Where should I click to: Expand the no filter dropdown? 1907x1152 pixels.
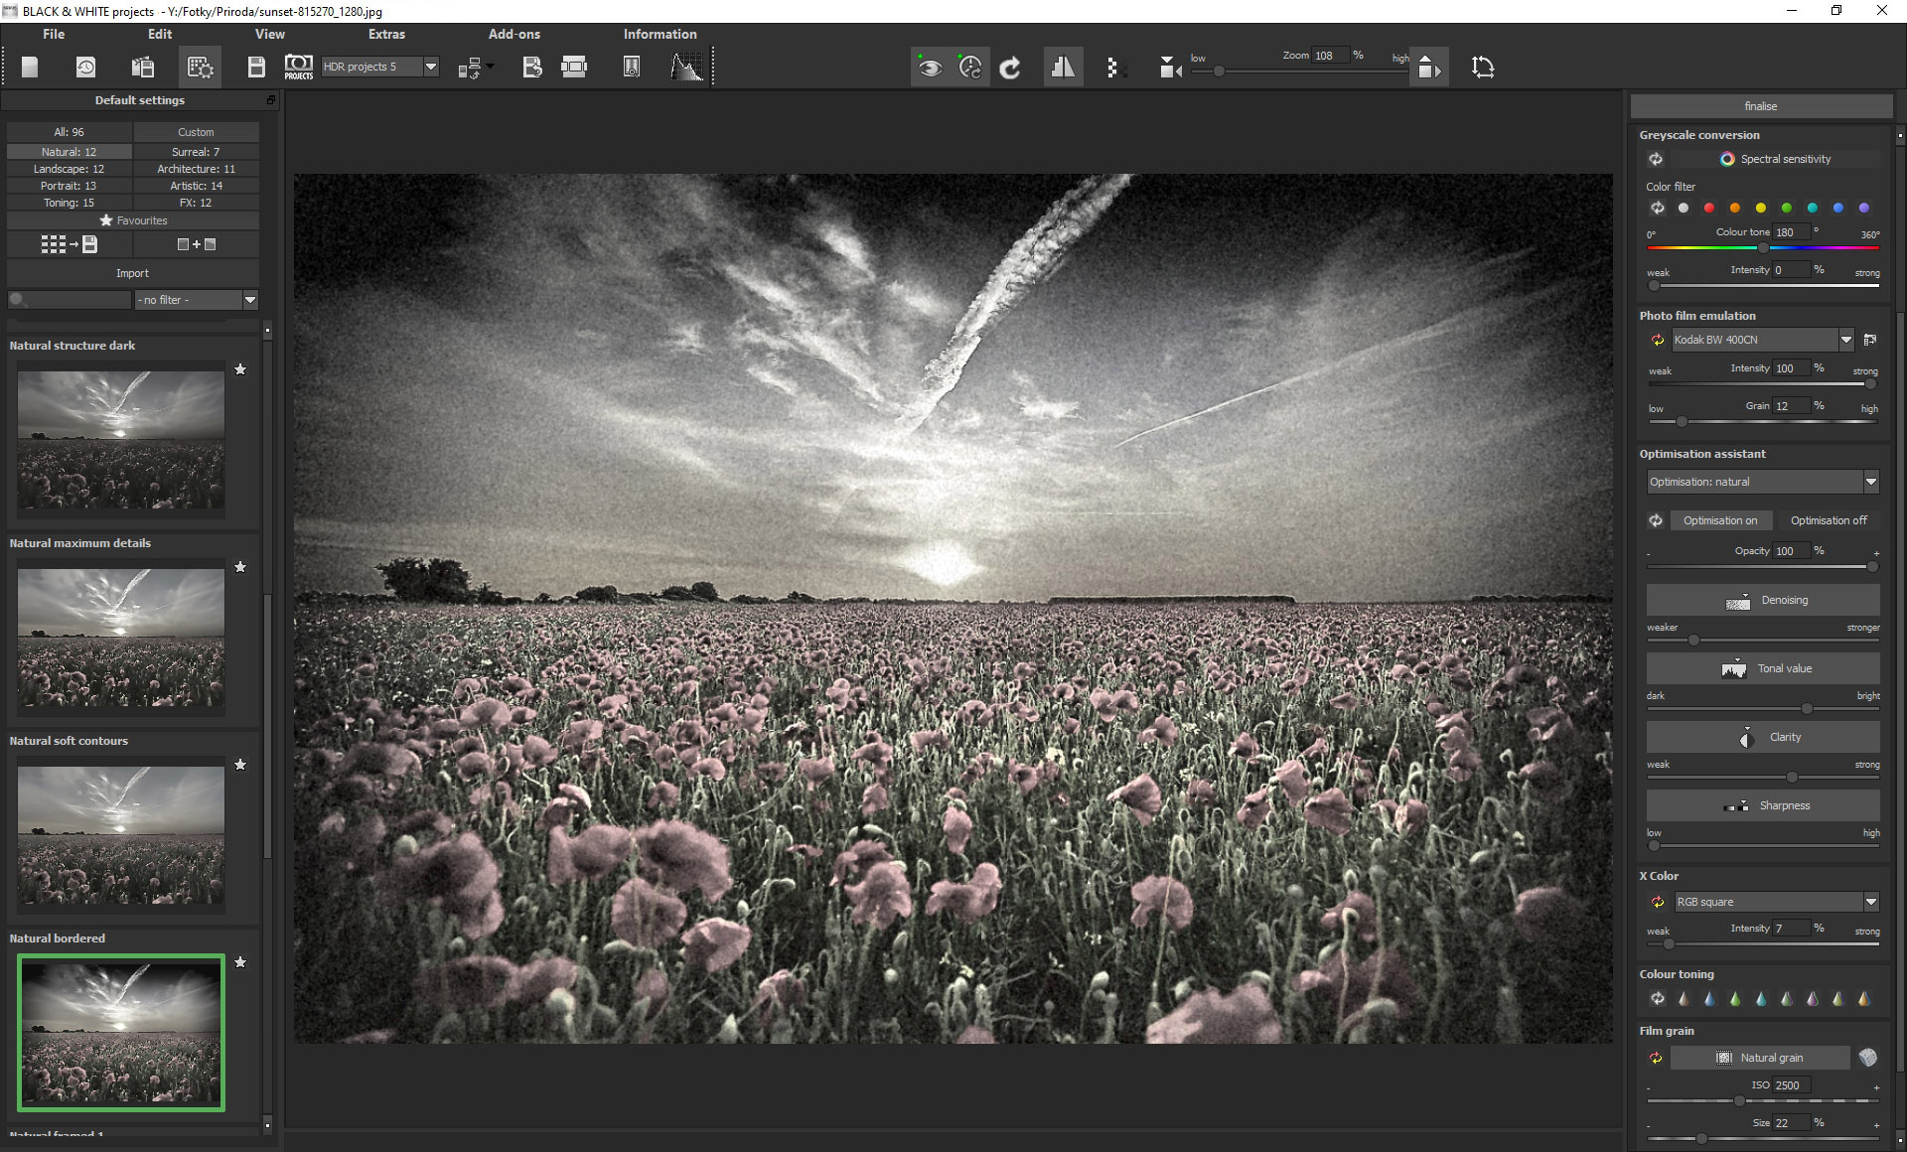click(250, 300)
